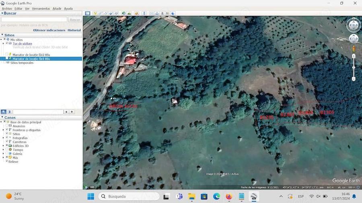Toggle the sidebar panel toolbar icon
This screenshot has height=203, width=362.
(87, 13)
